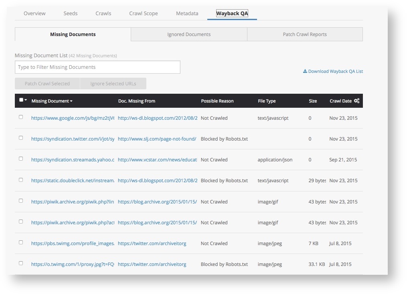Focus the Filter Missing Documents input field
This screenshot has height=294, width=407.
(x=97, y=67)
